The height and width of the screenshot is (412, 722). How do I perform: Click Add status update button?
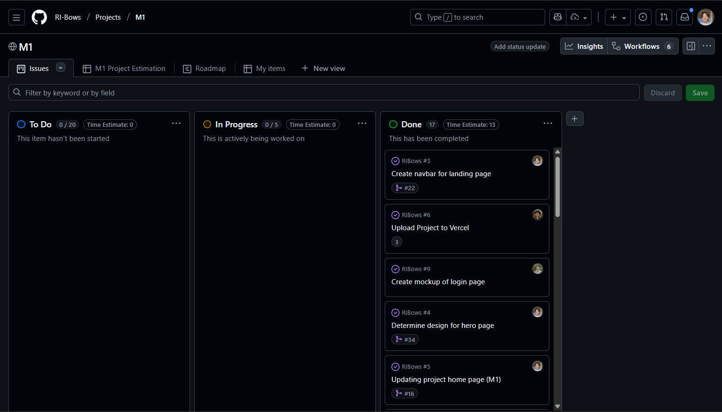[x=520, y=47]
